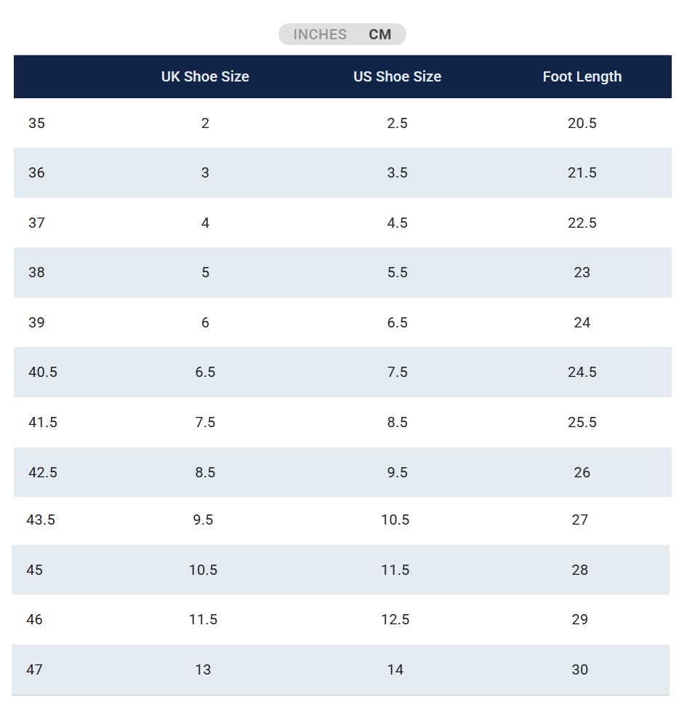Click the 20.5 foot length cell
This screenshot has height=724, width=687.
point(582,123)
